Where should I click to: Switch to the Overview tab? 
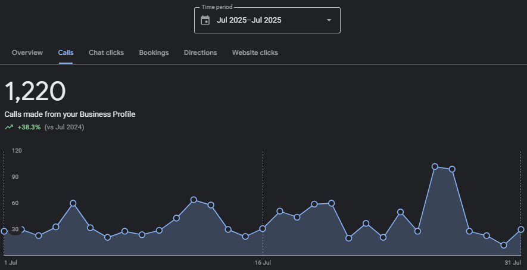(27, 52)
